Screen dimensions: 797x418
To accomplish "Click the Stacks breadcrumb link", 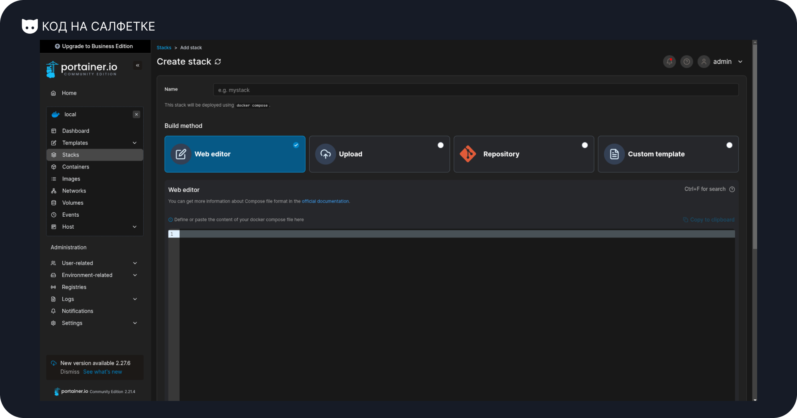I will tap(164, 48).
